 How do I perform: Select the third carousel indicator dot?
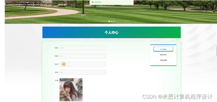click(114, 21)
